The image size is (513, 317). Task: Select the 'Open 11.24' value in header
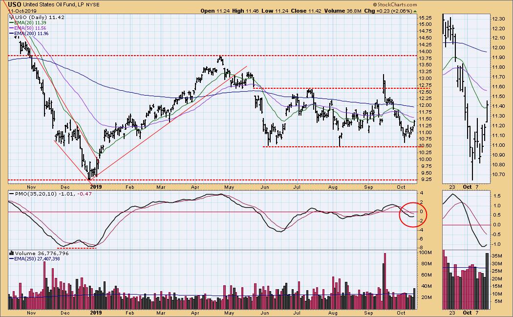pos(215,11)
